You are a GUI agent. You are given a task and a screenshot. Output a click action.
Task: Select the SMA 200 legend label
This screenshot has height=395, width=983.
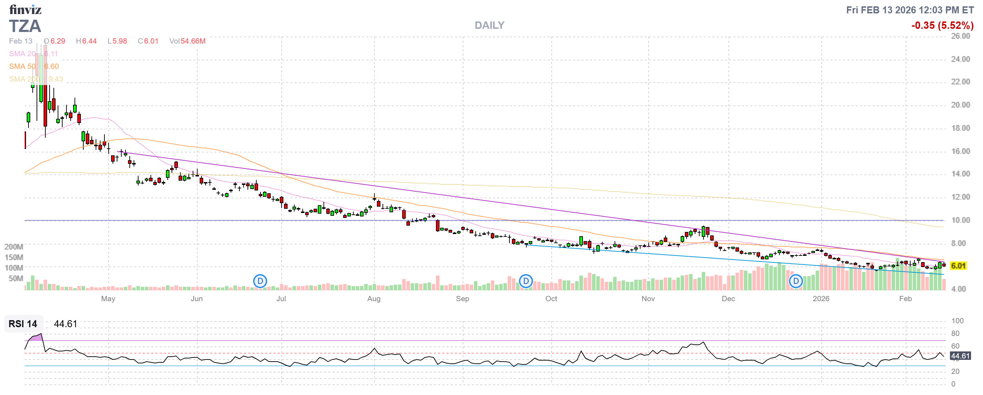click(x=24, y=79)
